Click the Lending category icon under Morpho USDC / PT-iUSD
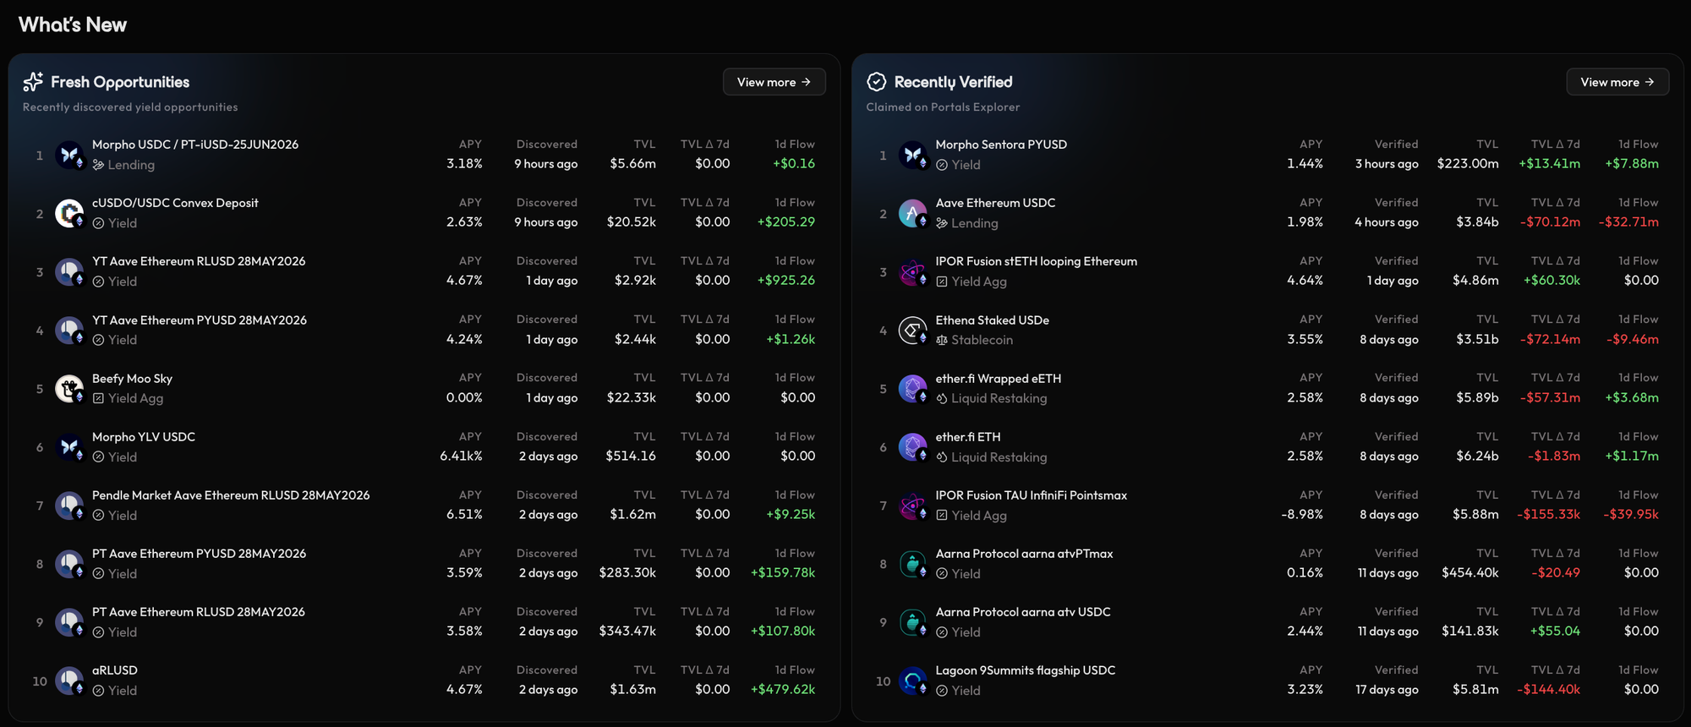This screenshot has height=727, width=1691. (98, 165)
